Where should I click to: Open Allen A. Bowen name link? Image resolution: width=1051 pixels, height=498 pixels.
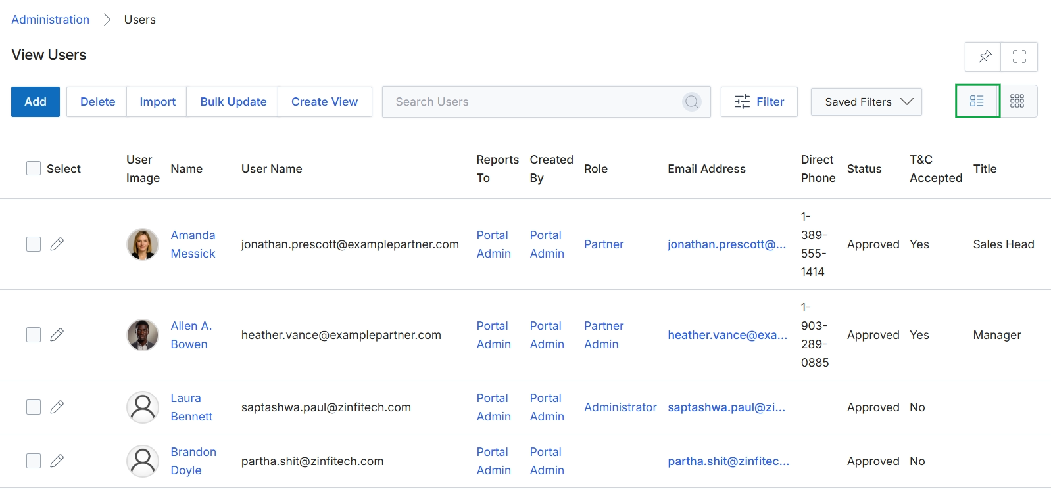click(191, 335)
